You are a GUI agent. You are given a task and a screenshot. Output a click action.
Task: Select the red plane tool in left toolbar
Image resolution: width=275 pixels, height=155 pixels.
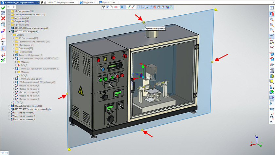[x=3, y=48]
